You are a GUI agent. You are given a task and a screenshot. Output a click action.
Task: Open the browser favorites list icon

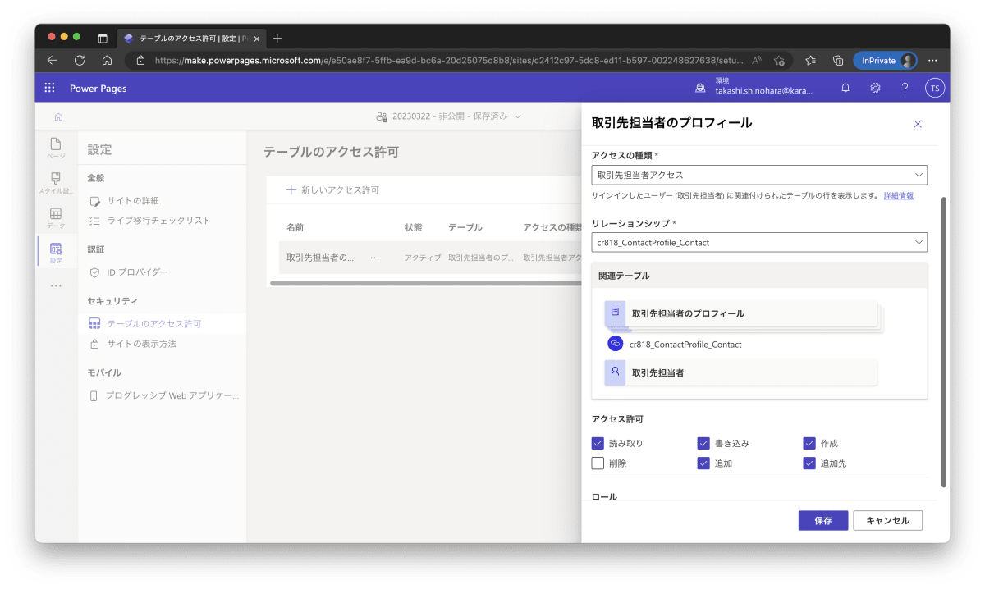pyautogui.click(x=810, y=60)
